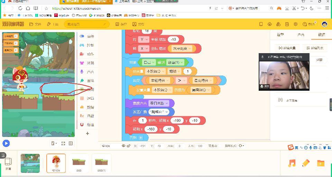Toggle sprite visibility eye icon

(123, 146)
